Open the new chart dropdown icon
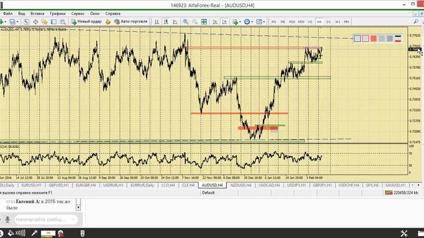Screen dimensions: 424x238 1,22
